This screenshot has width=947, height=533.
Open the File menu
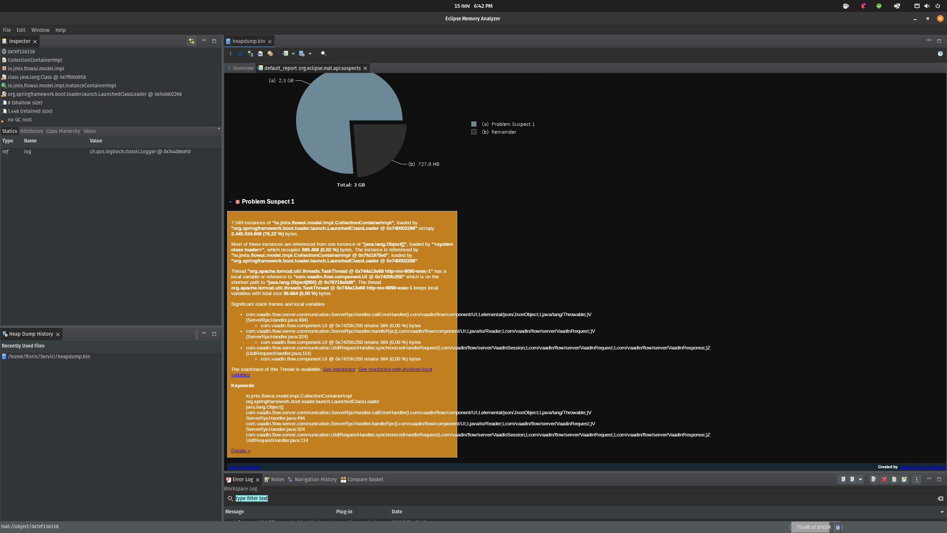7,30
